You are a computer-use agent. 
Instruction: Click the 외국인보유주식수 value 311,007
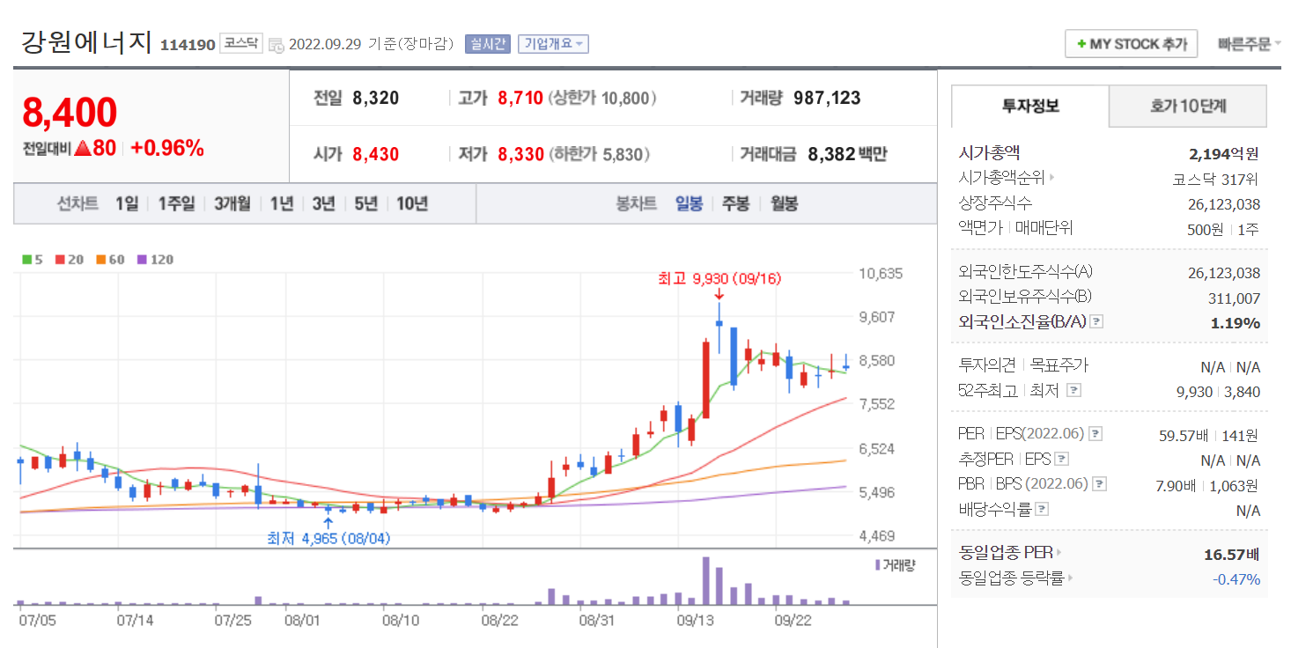(1234, 298)
